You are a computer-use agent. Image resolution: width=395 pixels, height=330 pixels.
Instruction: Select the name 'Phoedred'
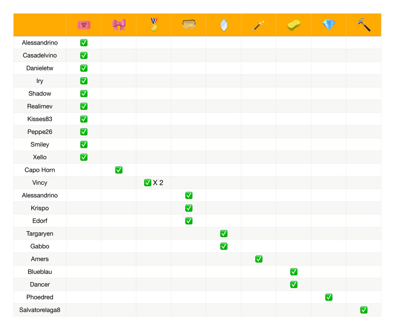click(40, 297)
